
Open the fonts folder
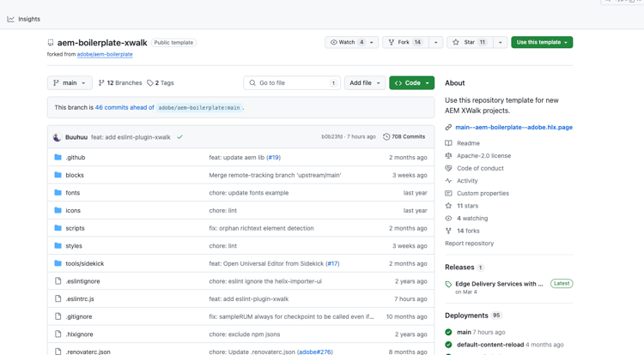click(73, 193)
